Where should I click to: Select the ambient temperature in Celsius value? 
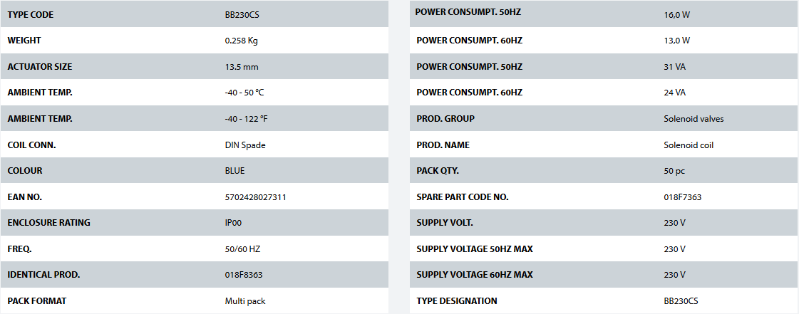pyautogui.click(x=244, y=93)
